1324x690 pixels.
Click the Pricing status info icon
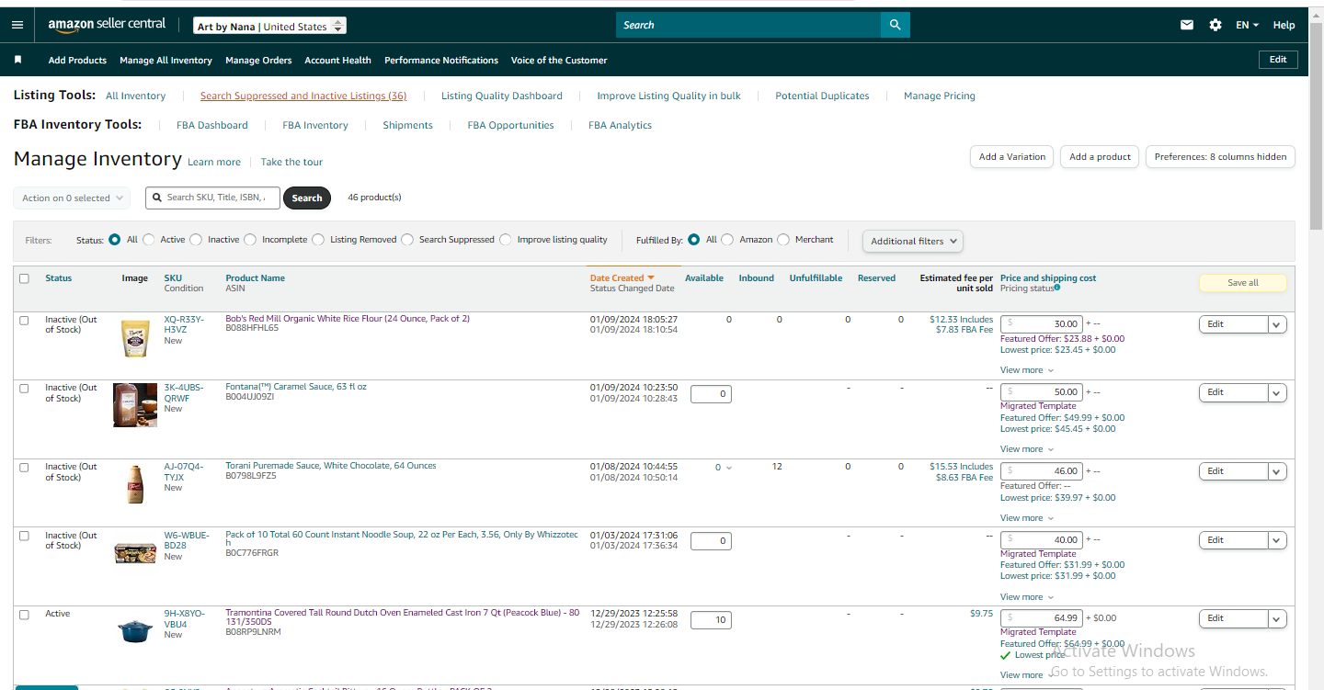tap(1057, 288)
